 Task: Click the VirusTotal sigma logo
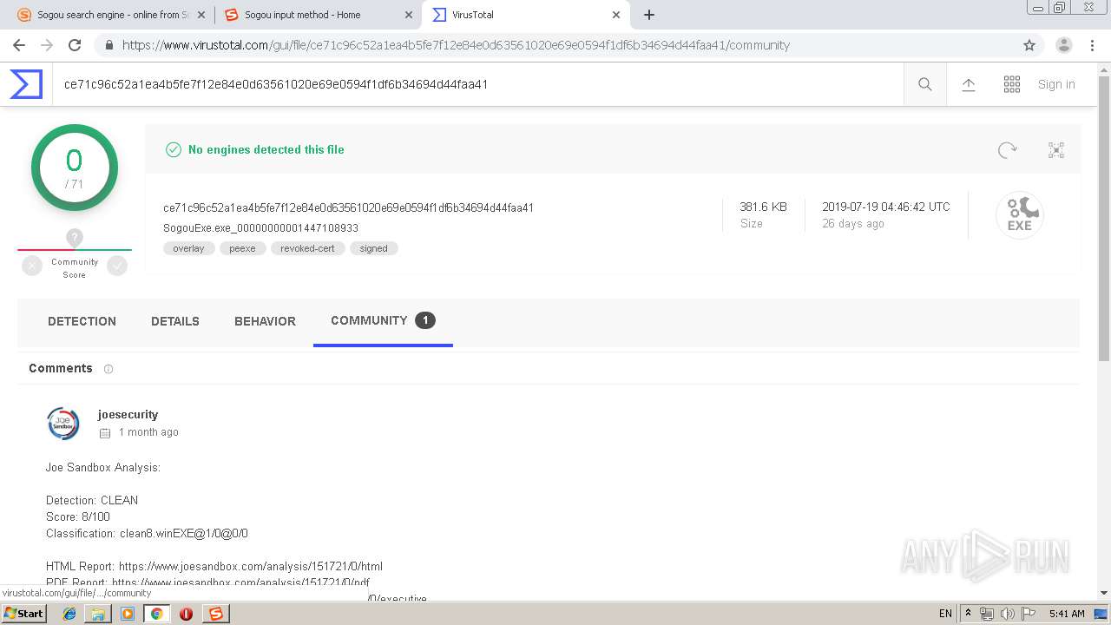pos(26,84)
